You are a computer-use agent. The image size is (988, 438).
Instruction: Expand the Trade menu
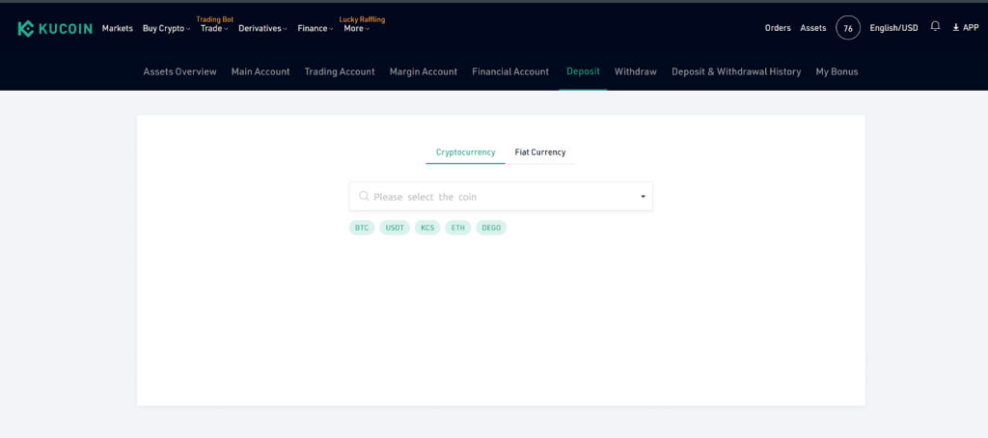tap(214, 28)
